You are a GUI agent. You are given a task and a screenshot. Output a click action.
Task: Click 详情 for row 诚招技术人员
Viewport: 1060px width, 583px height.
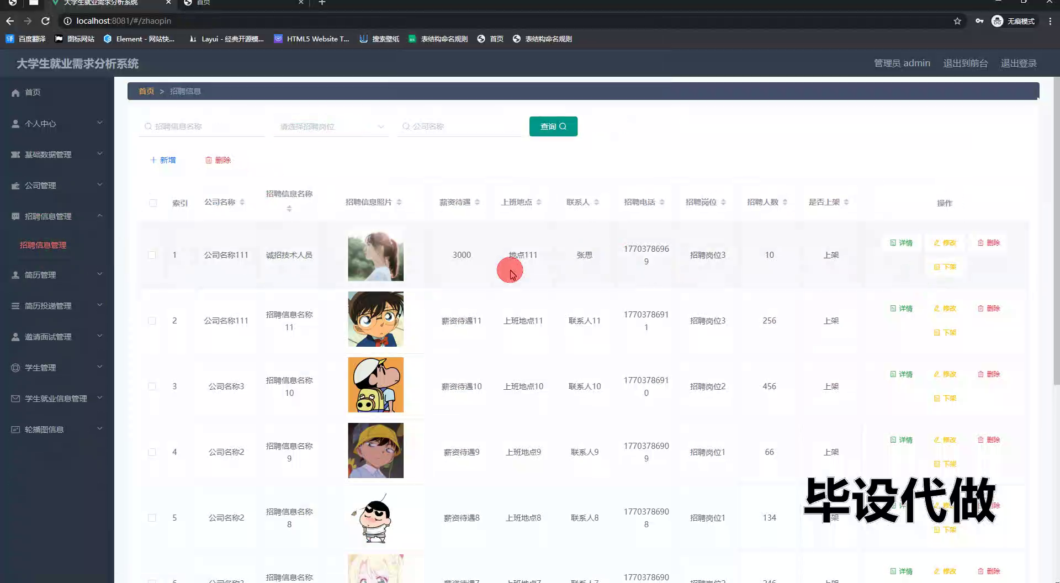(x=901, y=243)
